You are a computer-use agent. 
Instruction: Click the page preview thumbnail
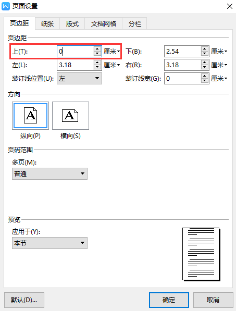click(201, 254)
